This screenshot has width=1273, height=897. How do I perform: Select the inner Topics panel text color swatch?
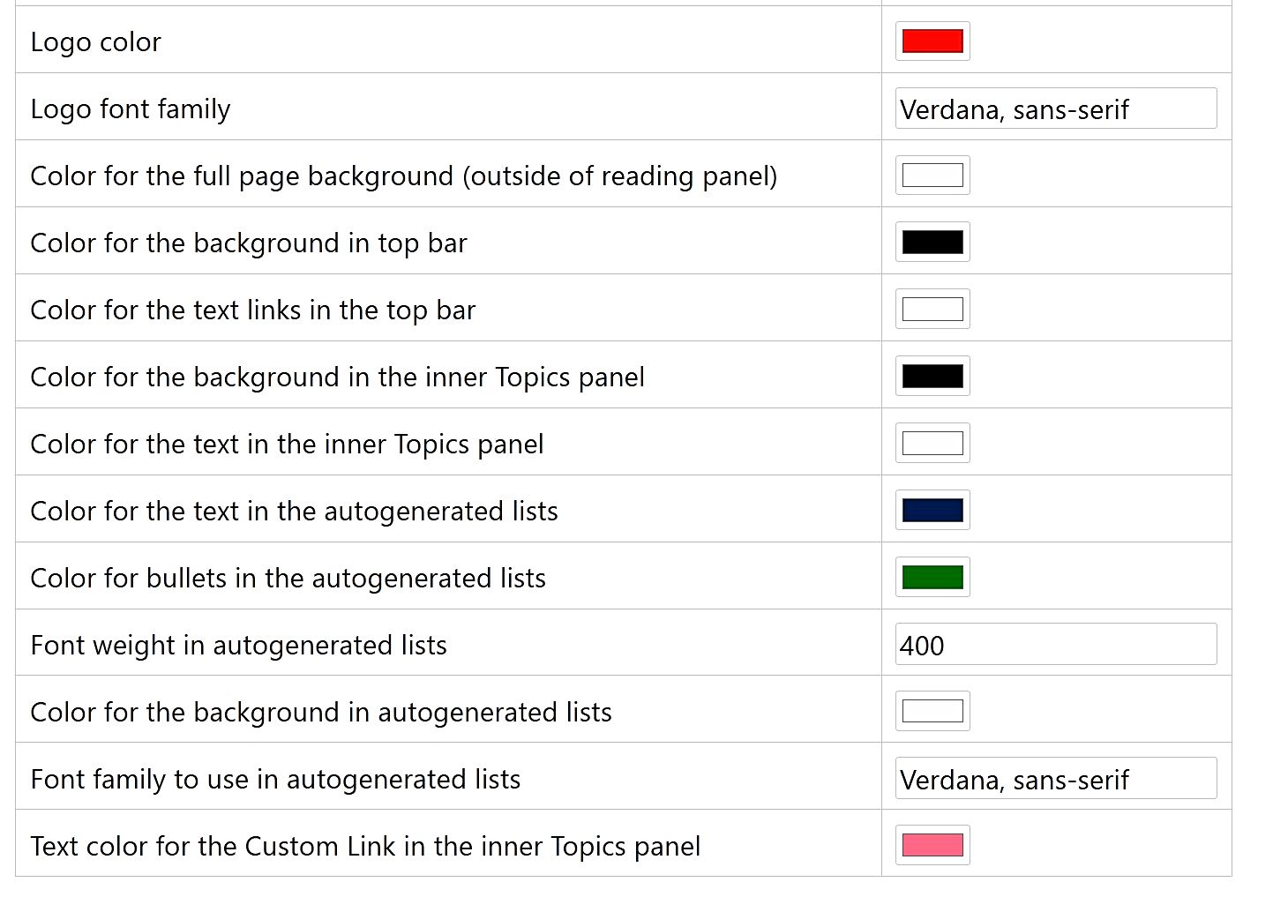[x=932, y=444]
